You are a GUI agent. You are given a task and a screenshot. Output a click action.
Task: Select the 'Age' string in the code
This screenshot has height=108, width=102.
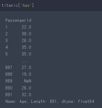(x=26, y=5)
